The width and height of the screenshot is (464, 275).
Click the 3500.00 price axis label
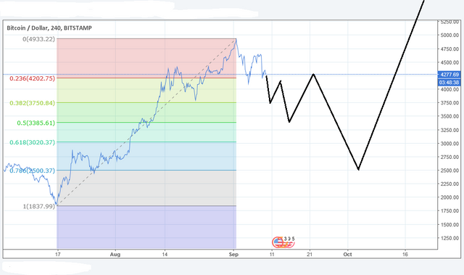coord(449,116)
